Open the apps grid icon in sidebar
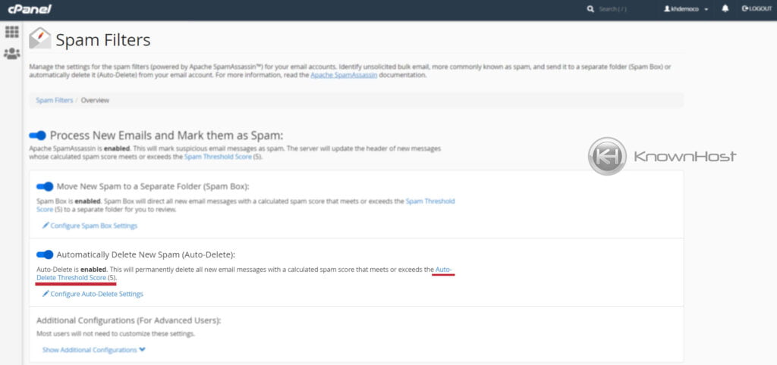This screenshot has width=777, height=365. coord(12,32)
